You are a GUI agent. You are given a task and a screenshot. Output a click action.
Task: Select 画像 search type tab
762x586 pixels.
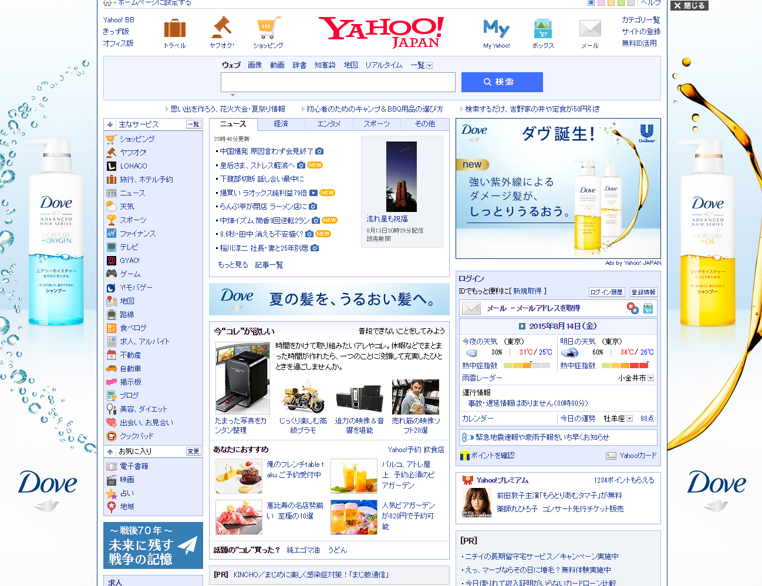coord(255,65)
